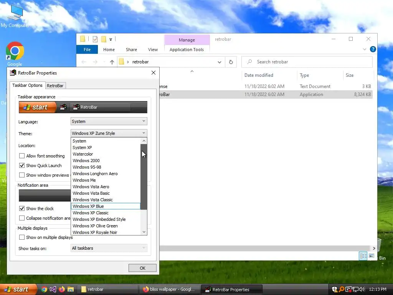
Task: Open the Start menu on the taskbar
Action: point(18,289)
